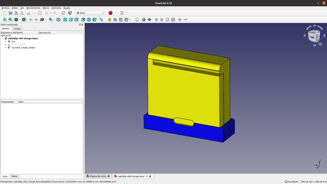
Task: Click the REAR face on the navigation cube
Action: 312,37
